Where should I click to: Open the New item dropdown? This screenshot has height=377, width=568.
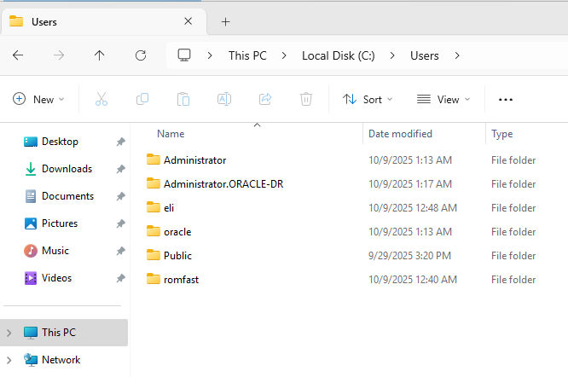(38, 99)
